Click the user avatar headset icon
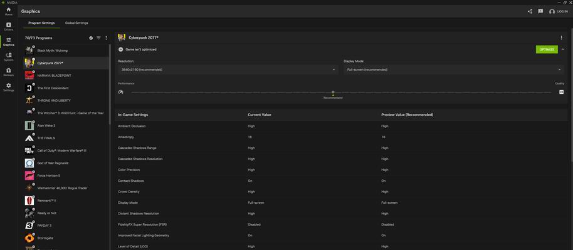Screen dimensions: 573x250 (x=552, y=11)
